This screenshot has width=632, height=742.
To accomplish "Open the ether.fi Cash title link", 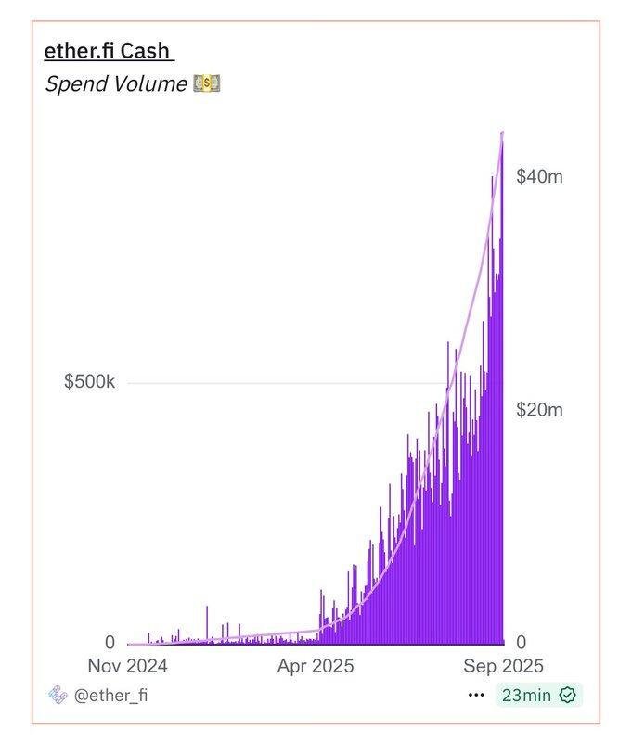I will pos(110,51).
